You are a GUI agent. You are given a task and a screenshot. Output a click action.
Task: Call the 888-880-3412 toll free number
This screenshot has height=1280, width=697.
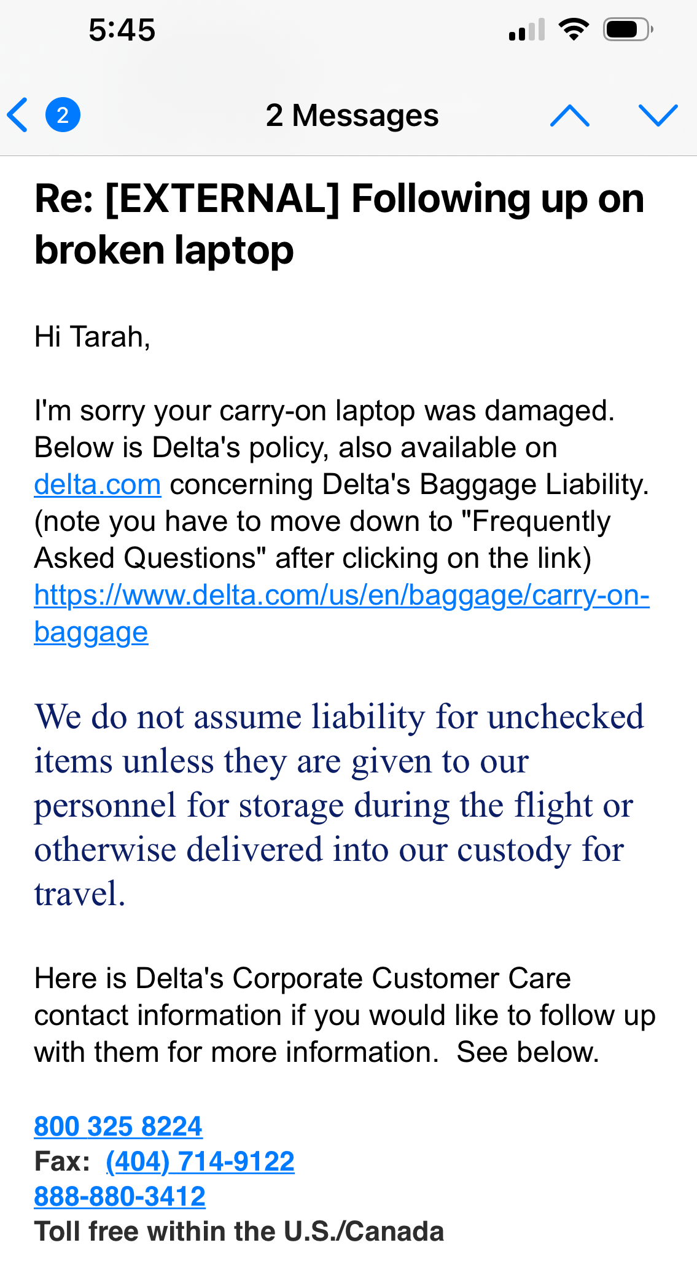click(x=120, y=1196)
